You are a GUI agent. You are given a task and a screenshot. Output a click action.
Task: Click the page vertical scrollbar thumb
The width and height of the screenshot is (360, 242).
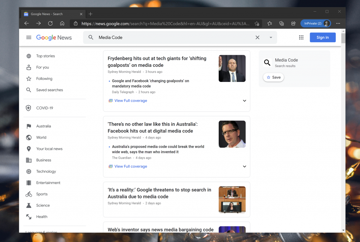point(343,38)
